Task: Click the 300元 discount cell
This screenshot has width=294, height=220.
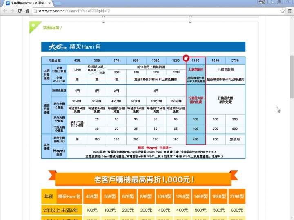Action: (x=146, y=210)
